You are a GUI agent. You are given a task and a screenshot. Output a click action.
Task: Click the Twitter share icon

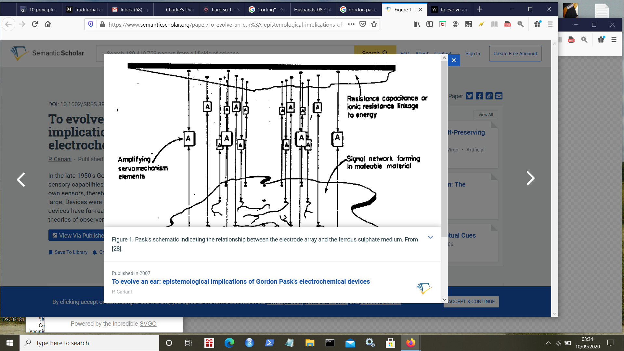[469, 96]
